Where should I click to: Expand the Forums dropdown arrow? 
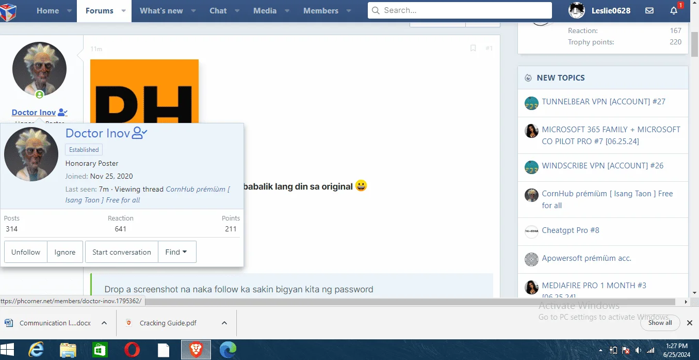(123, 11)
